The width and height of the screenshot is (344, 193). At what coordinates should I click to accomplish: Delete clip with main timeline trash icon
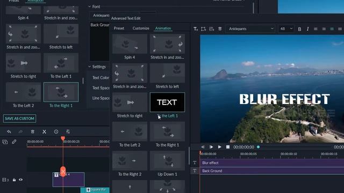32,131
